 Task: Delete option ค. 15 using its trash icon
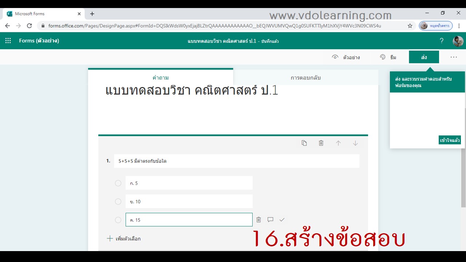[x=258, y=220]
